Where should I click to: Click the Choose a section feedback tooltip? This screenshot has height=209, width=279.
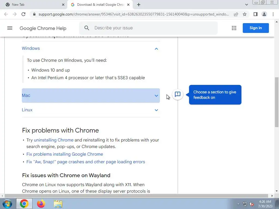(215, 95)
